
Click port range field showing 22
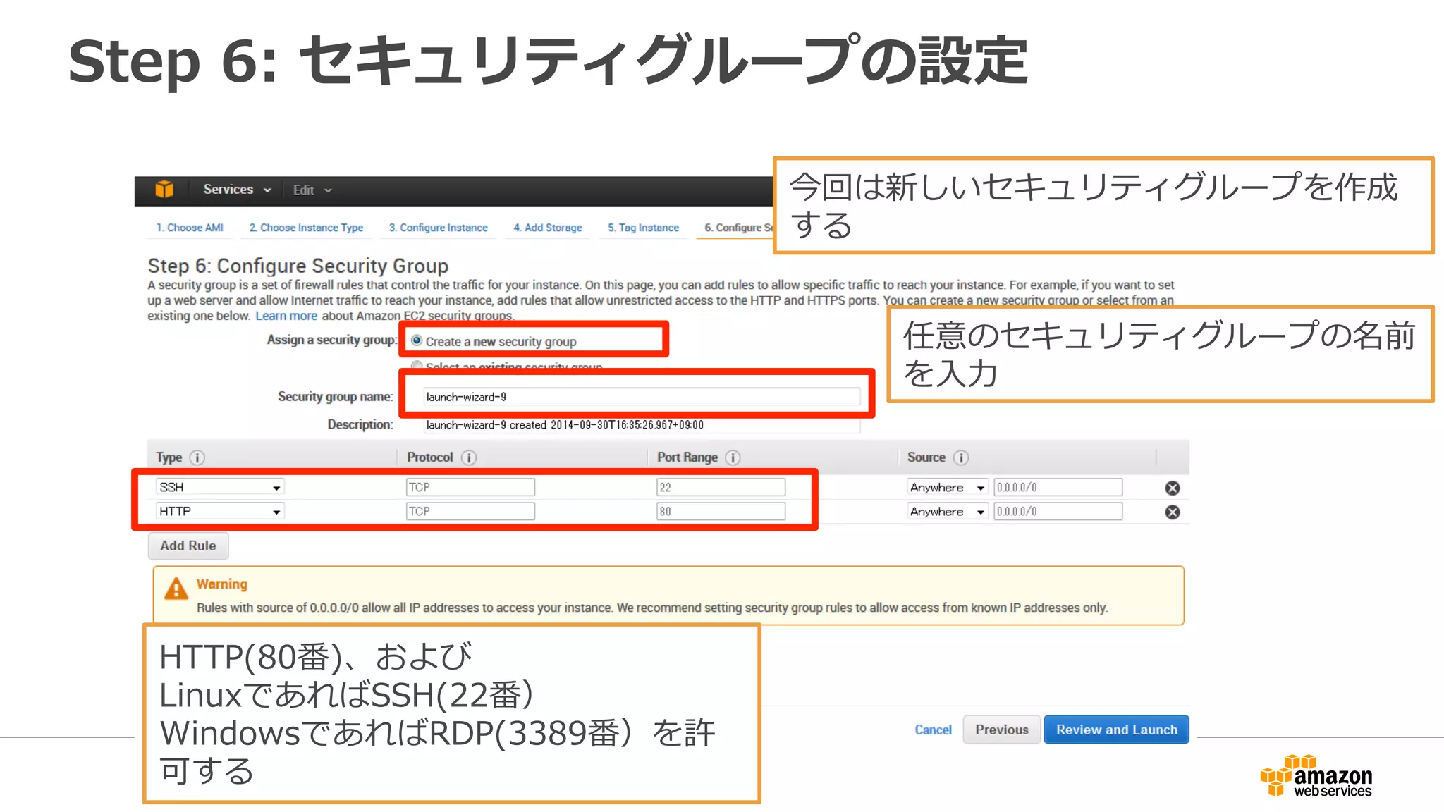click(721, 487)
